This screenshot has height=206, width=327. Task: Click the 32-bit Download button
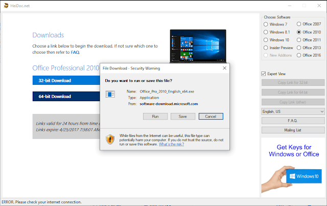66,80
